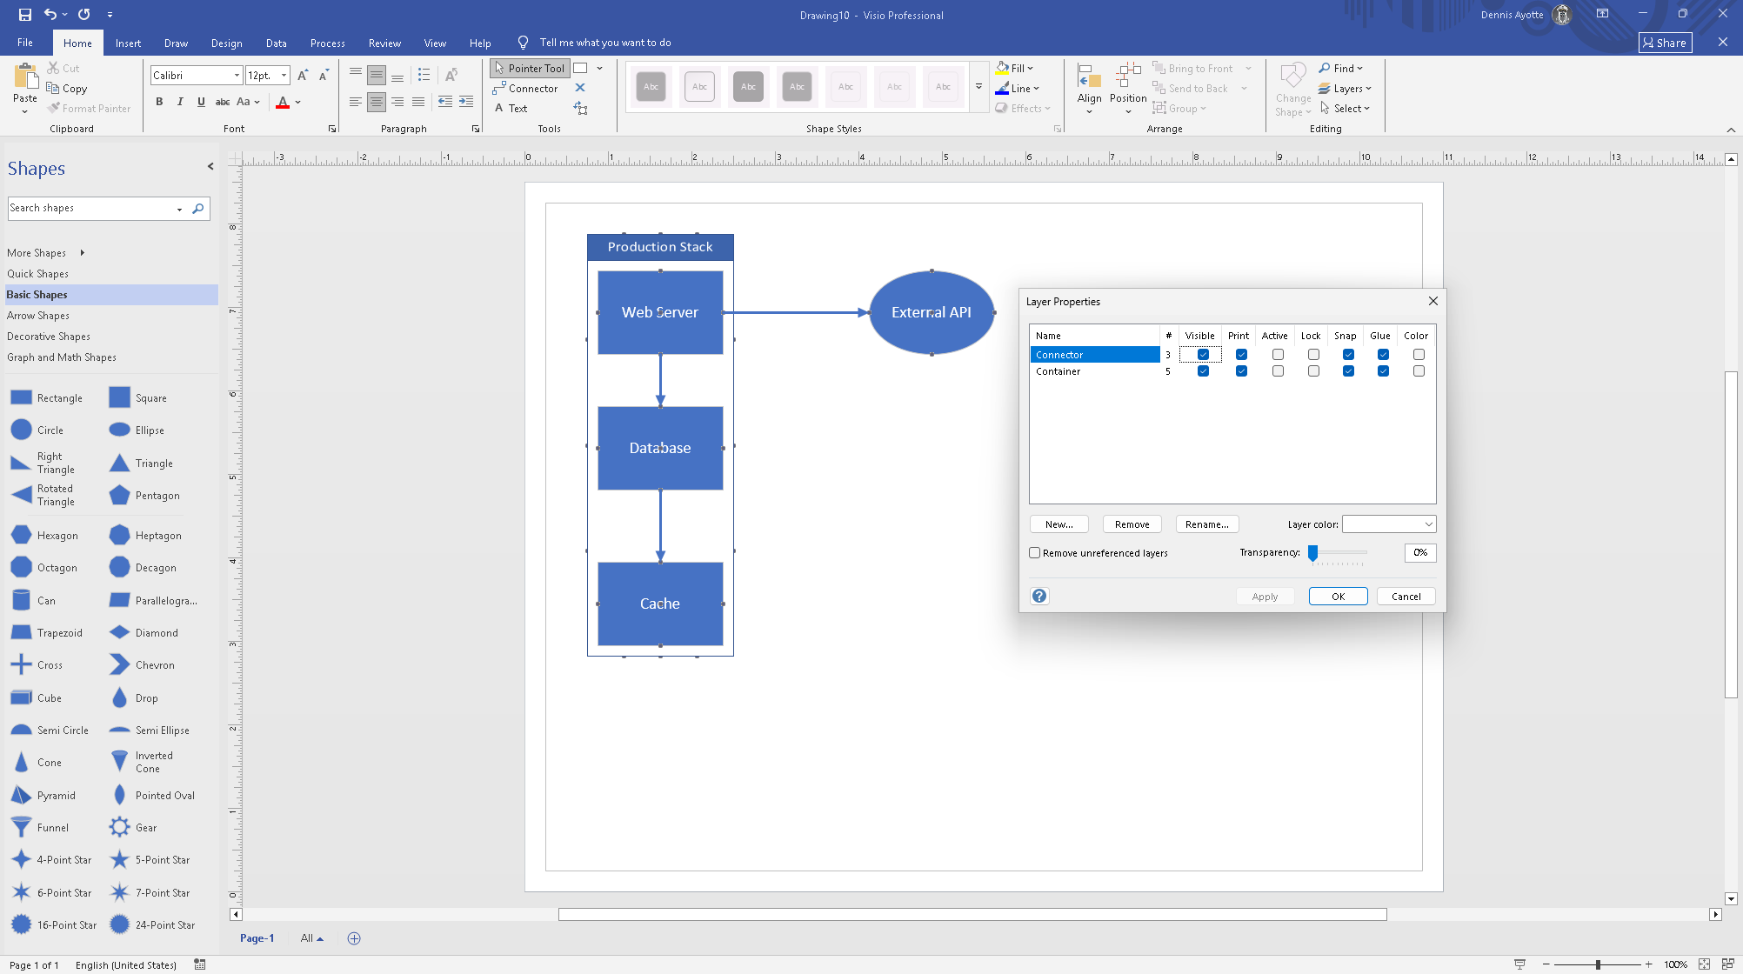Increase font size with grow icon
Viewport: 1743px width, 974px height.
click(303, 76)
